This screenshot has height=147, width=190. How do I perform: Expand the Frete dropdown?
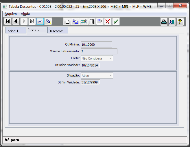(x=97, y=58)
